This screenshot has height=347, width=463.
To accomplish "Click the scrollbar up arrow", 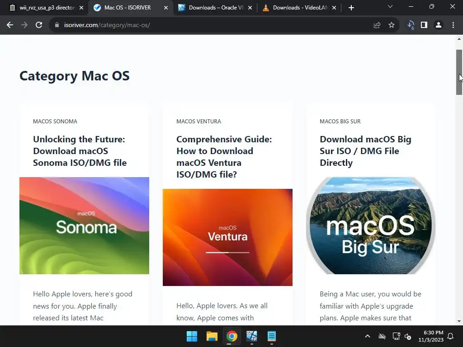I will pos(459,39).
